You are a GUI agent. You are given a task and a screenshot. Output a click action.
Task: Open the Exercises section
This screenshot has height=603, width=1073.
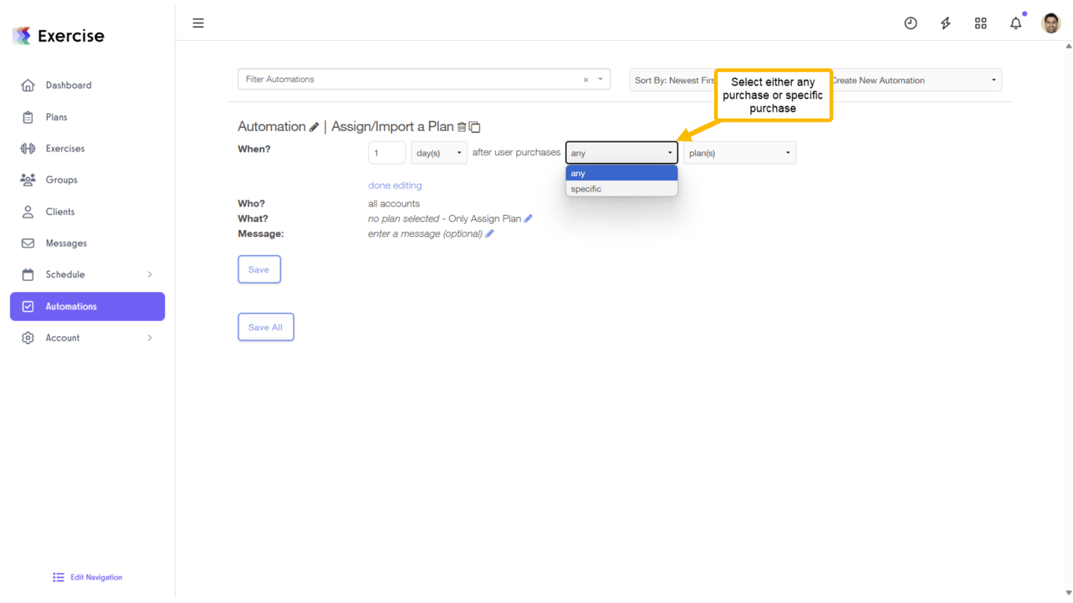[64, 148]
